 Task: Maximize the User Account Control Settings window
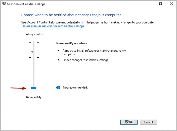coord(160,4)
